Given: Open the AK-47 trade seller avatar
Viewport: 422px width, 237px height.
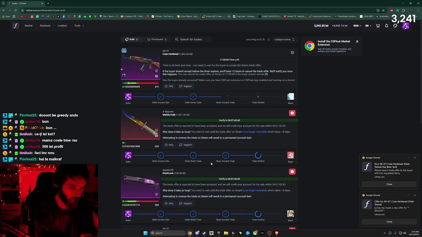Looking at the screenshot, I should (128, 96).
